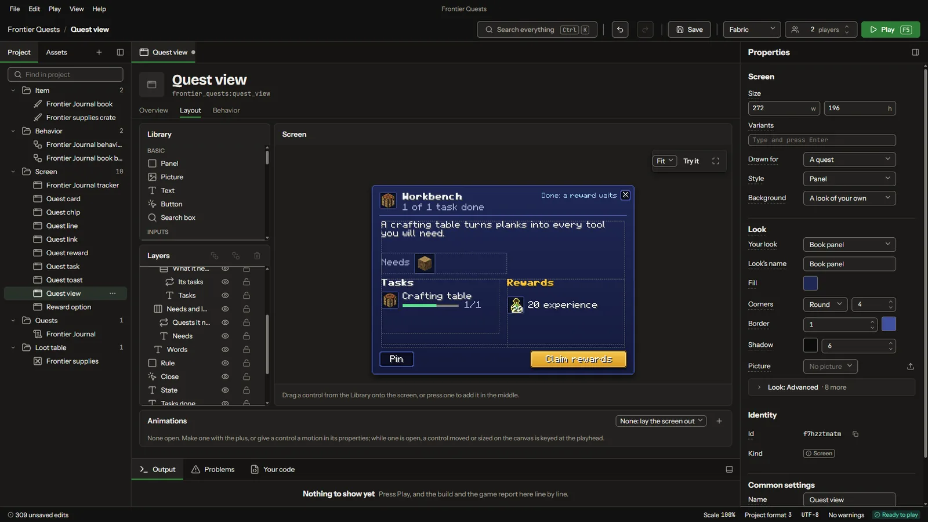This screenshot has width=928, height=522.
Task: Hide the Words layer
Action: point(225,350)
